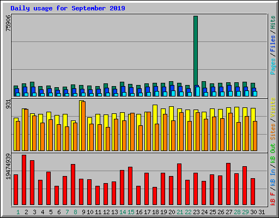Click day label 22 on the x-axis
The width and height of the screenshot is (279, 218).
(x=188, y=212)
